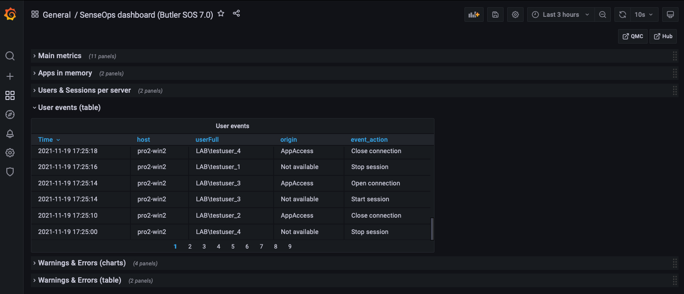Open the Explore compass icon
Screen dimensions: 684x294
[x=10, y=115]
